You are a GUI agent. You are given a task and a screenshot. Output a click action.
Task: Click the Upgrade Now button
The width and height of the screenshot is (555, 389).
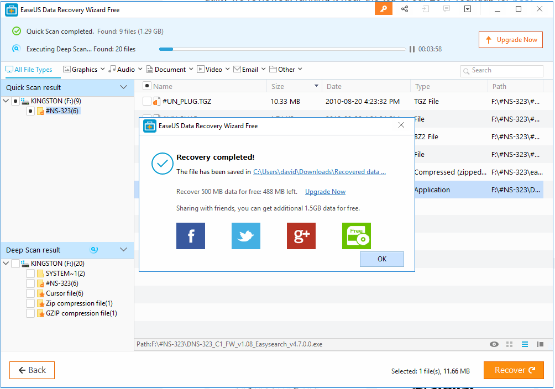(x=511, y=40)
